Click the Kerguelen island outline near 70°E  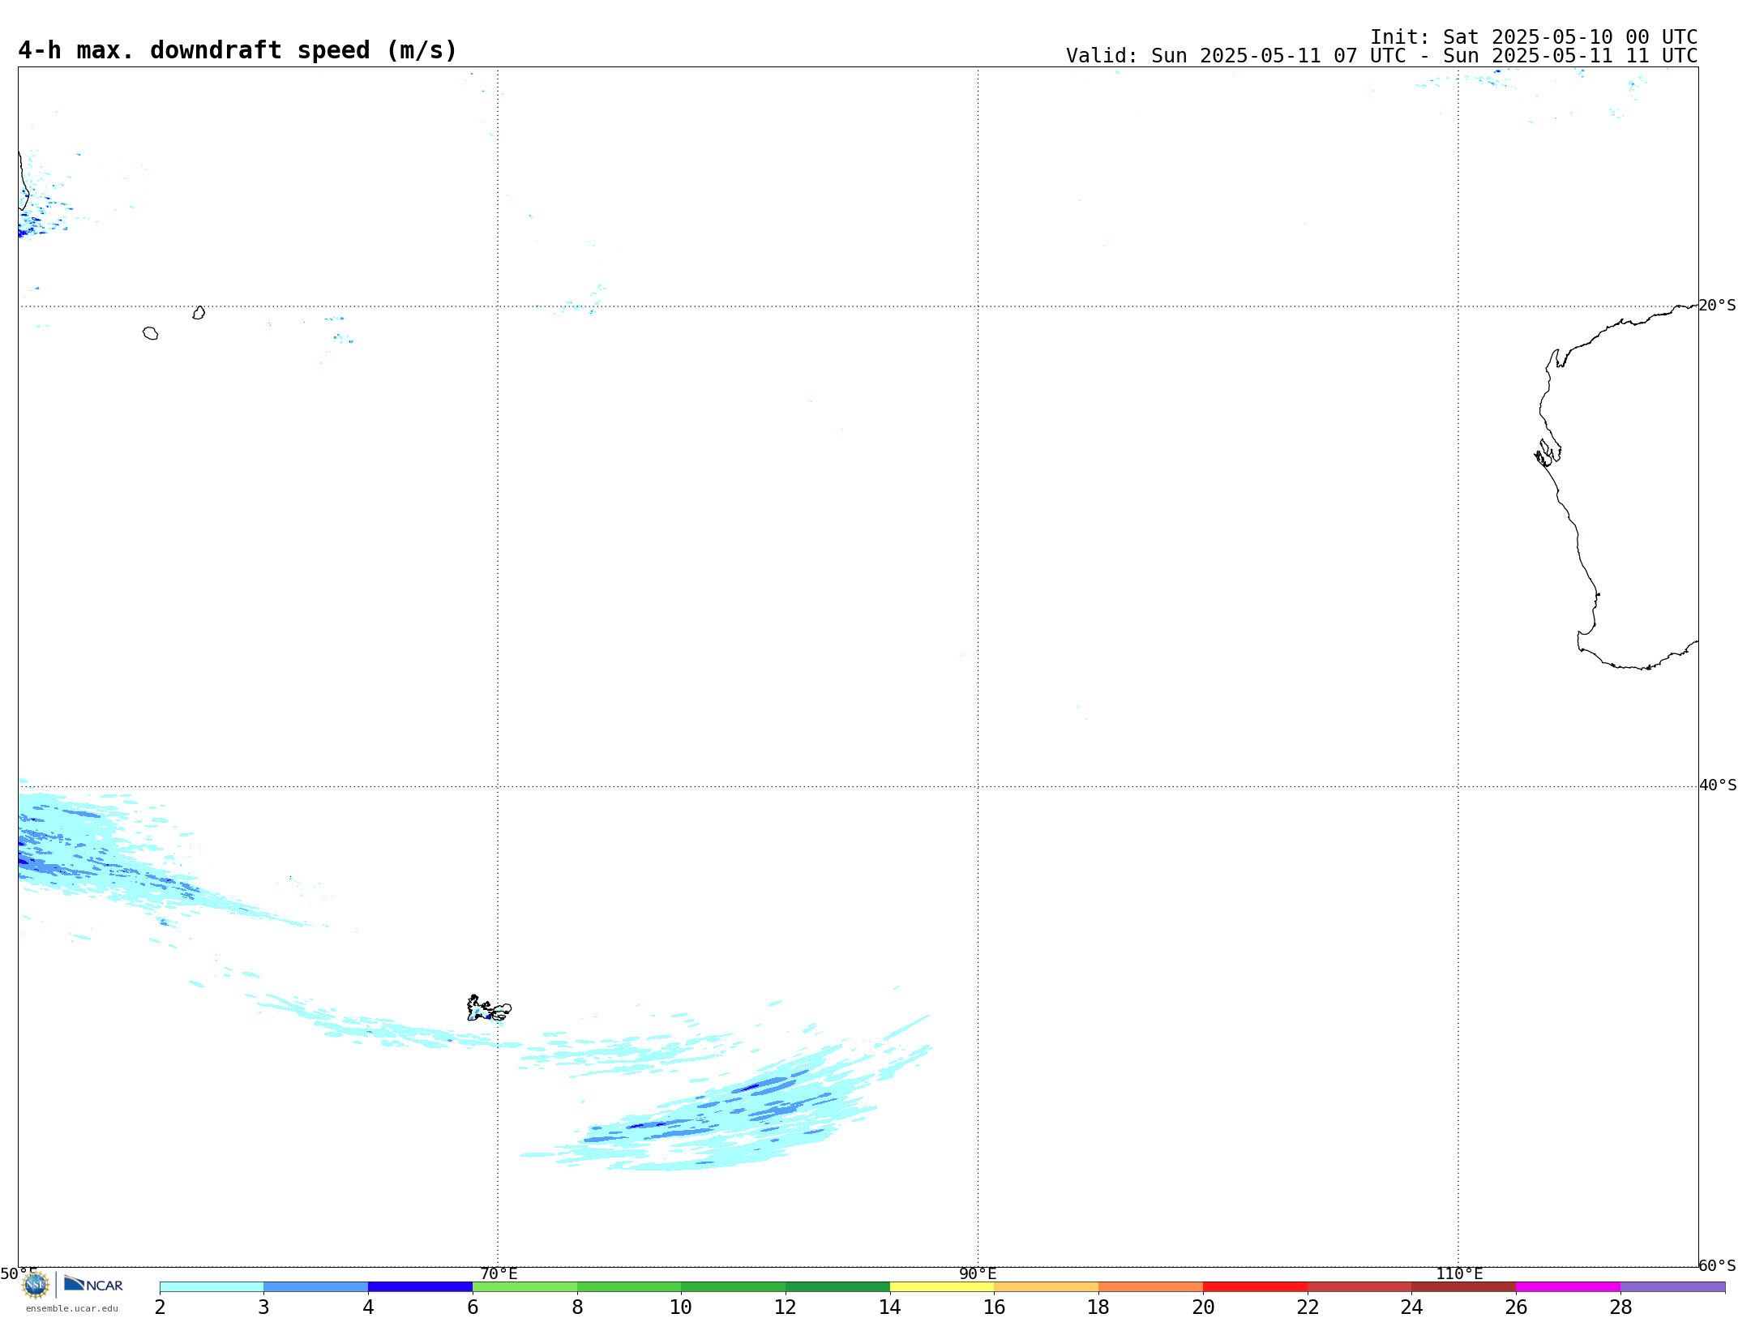(x=489, y=1008)
